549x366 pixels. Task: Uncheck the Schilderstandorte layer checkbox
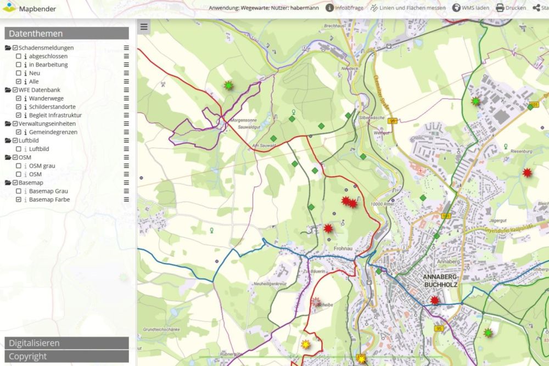click(x=19, y=106)
